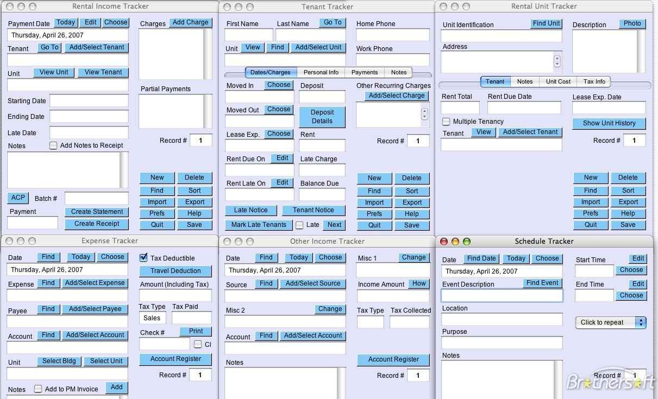This screenshot has width=658, height=399.
Task: Click Mark Late Tenants
Action: (x=259, y=224)
